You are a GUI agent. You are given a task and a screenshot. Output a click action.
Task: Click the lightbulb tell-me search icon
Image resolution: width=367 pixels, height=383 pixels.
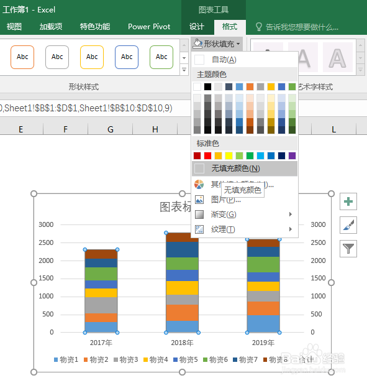point(259,27)
